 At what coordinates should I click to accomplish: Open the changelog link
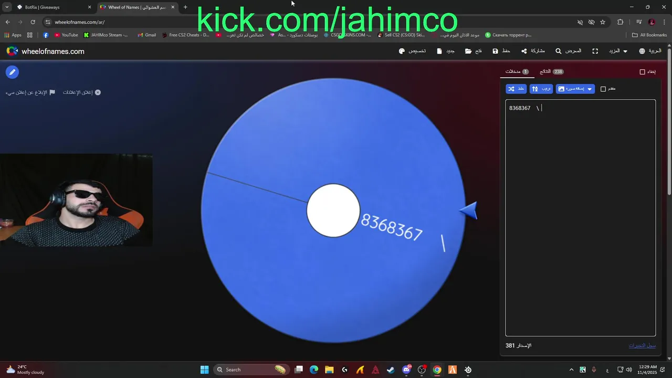(x=642, y=345)
